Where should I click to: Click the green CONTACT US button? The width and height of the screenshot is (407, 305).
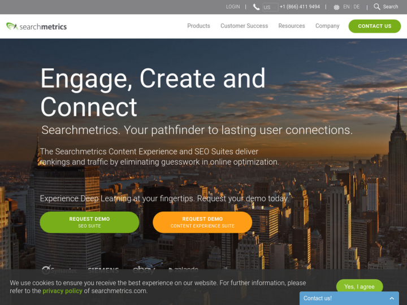375,26
